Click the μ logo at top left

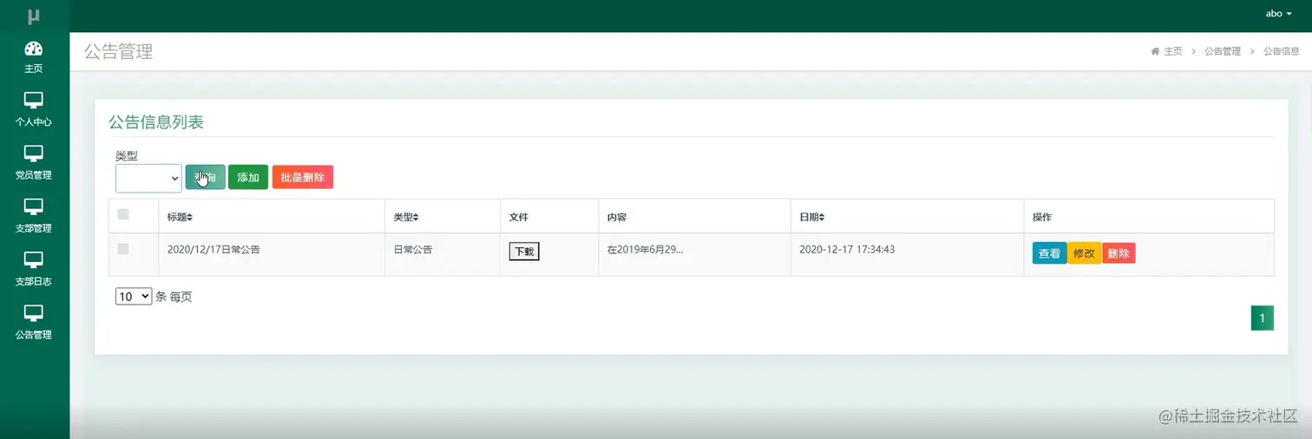pos(34,16)
